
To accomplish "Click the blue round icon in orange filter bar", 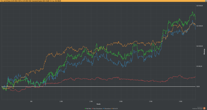I will tap(206, 1).
